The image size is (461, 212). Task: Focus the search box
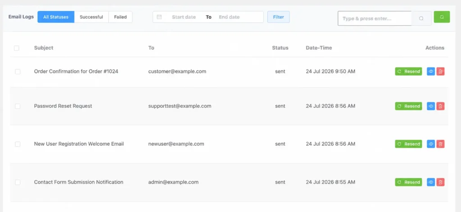(375, 18)
